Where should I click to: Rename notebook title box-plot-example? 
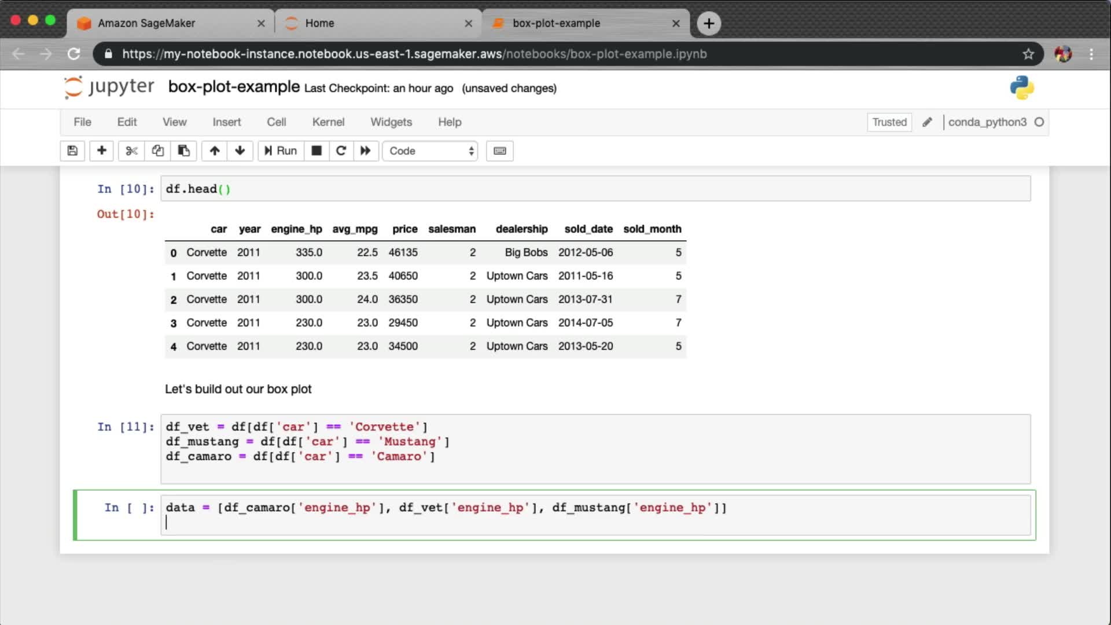[234, 87]
